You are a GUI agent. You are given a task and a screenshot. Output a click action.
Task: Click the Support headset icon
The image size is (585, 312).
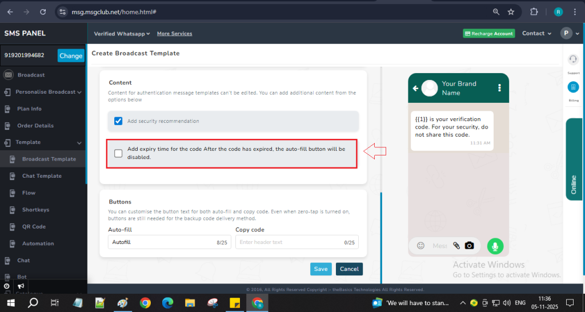click(573, 60)
